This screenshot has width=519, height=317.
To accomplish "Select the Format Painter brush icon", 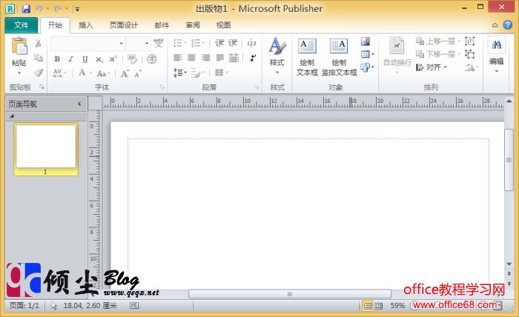I will click(x=39, y=73).
